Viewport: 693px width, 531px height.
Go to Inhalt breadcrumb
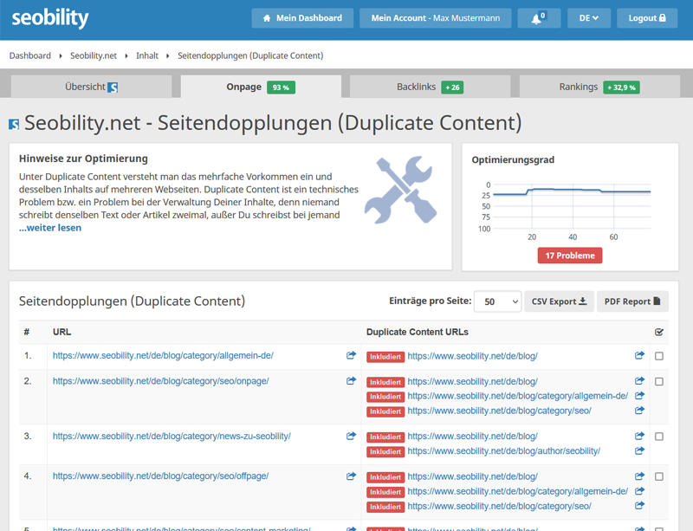click(x=147, y=55)
